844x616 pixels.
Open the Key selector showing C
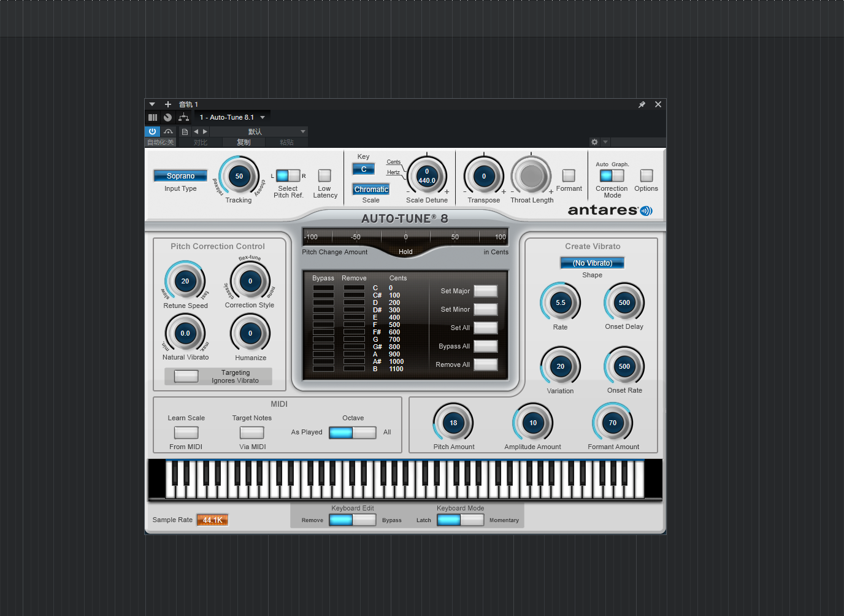tap(363, 169)
